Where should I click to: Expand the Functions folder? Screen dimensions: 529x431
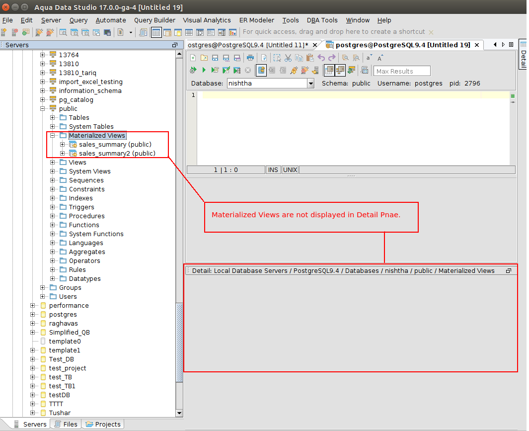(x=52, y=225)
